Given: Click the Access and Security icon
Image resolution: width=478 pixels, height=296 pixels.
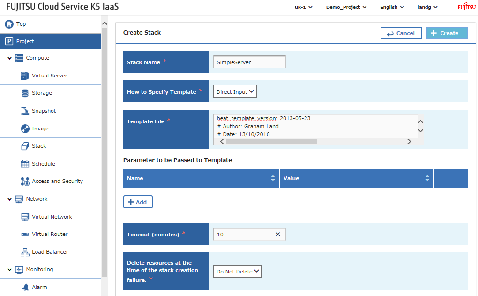Looking at the screenshot, I should pyautogui.click(x=25, y=181).
